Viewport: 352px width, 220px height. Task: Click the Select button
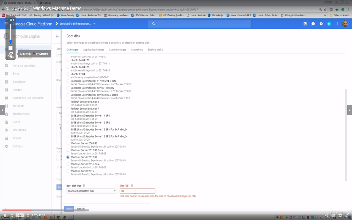coord(69,209)
